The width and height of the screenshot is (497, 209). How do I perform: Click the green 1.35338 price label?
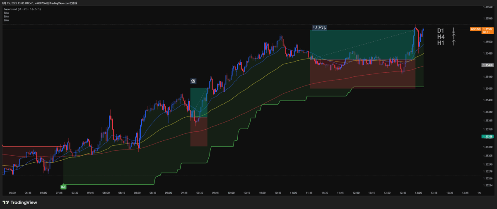pos(487,136)
